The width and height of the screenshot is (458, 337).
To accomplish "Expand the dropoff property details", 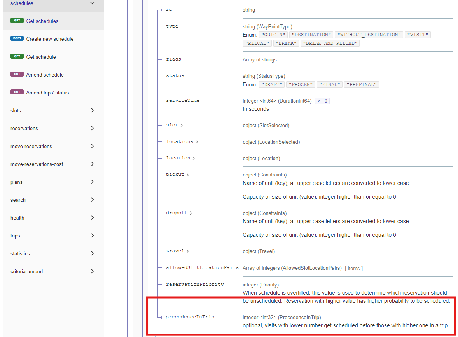I will (179, 213).
